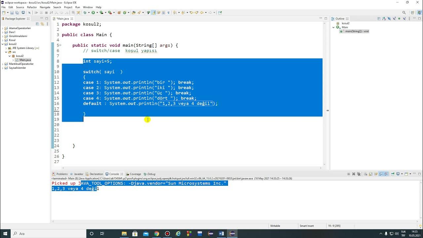Select main(String[]) : void in Outline
The height and width of the screenshot is (238, 423).
coord(355,31)
